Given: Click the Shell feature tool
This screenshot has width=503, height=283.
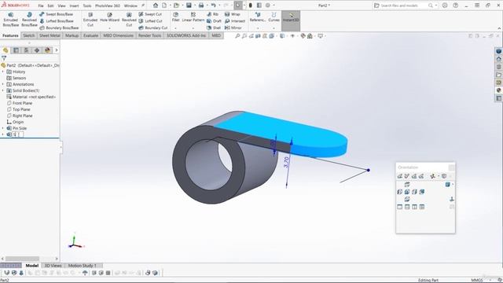Looking at the screenshot, I should pyautogui.click(x=214, y=28).
